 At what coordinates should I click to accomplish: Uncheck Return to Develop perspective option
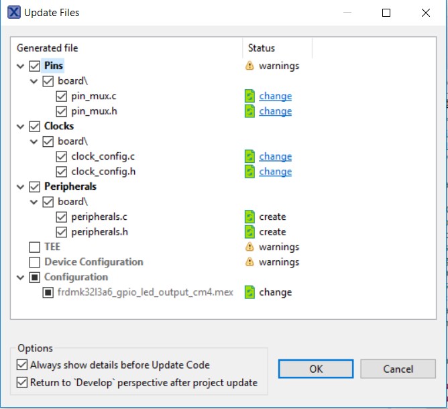tap(23, 383)
